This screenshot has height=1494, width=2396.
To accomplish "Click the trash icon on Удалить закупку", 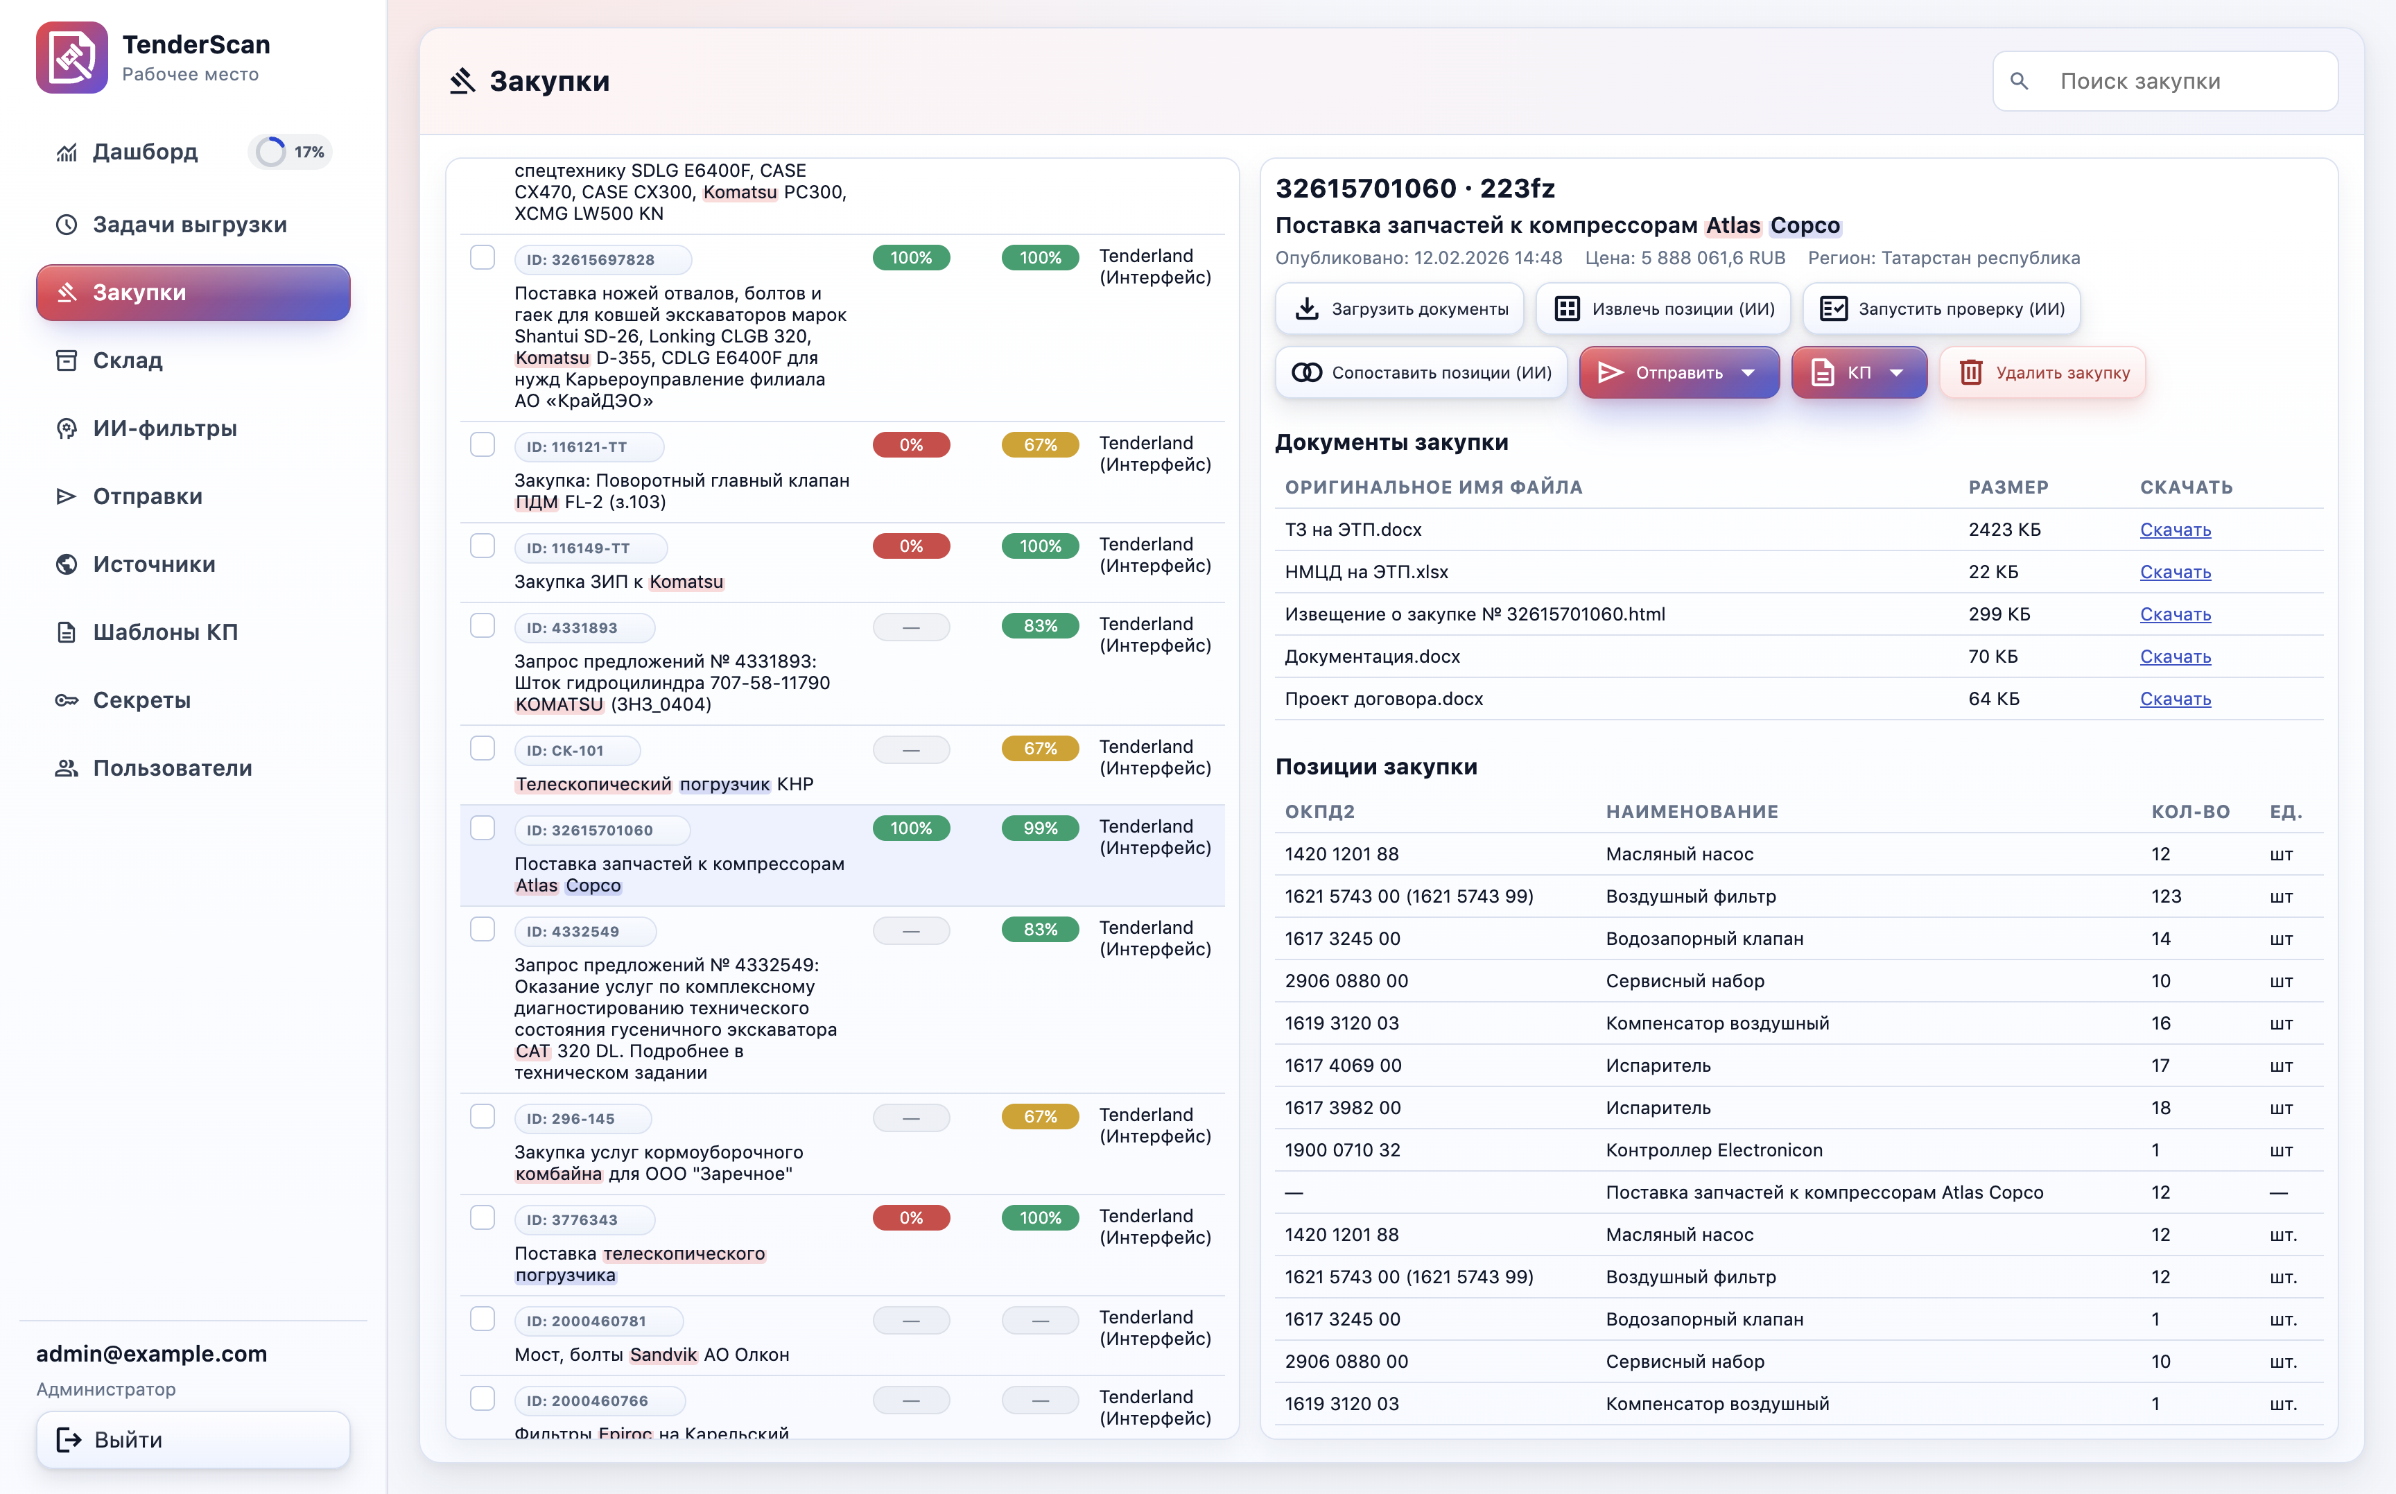I will [x=1970, y=372].
